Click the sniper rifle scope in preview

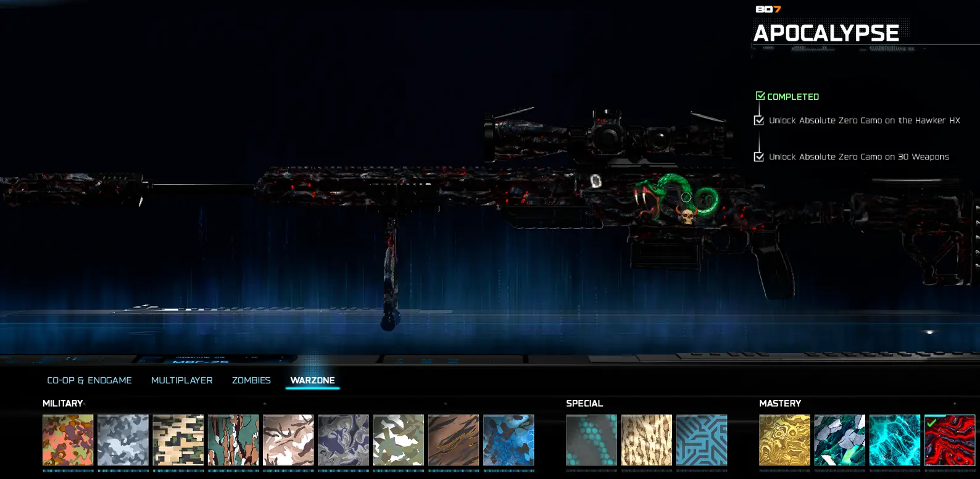pos(608,135)
